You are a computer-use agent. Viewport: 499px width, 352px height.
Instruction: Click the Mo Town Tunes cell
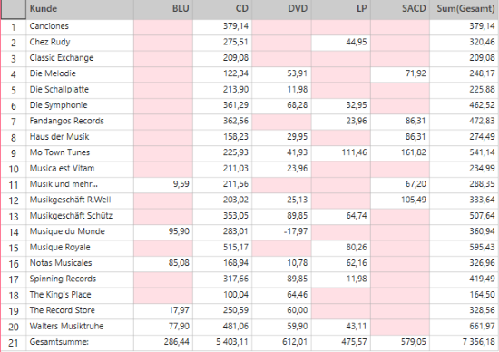(x=80, y=153)
